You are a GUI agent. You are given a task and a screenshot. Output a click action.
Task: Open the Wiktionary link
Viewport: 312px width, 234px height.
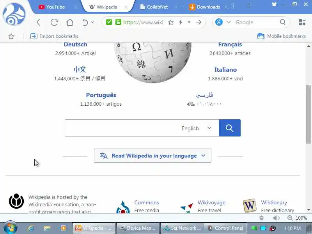click(274, 202)
